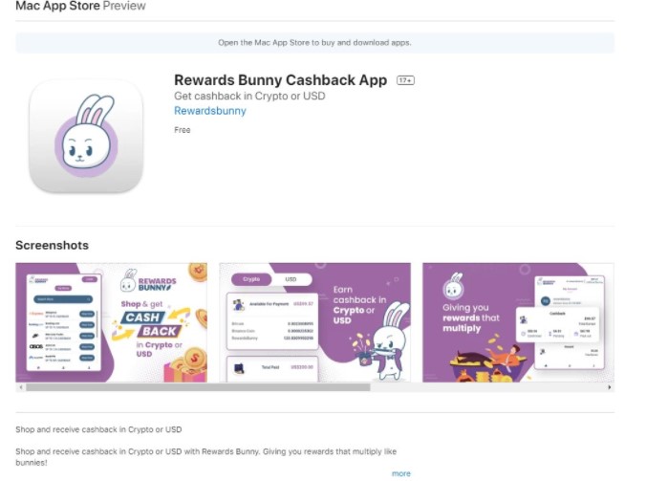The height and width of the screenshot is (481, 646).
Task: Click the left scroll arrow of screenshots
Action: tap(21, 387)
